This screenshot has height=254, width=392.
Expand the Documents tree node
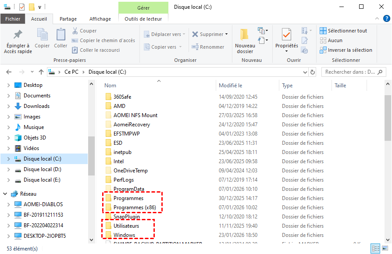[8, 96]
